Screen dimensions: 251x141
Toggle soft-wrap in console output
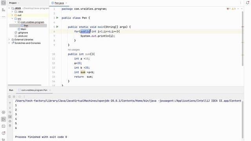point(10,112)
